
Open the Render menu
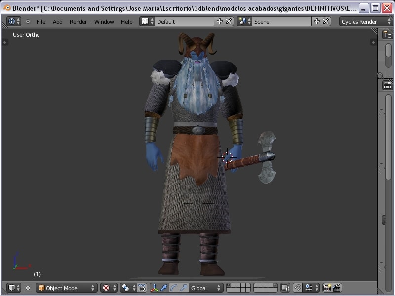point(78,22)
